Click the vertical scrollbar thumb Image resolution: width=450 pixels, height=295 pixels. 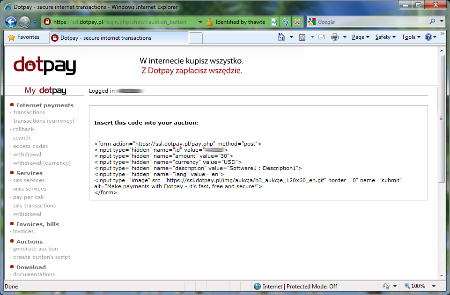pos(442,118)
